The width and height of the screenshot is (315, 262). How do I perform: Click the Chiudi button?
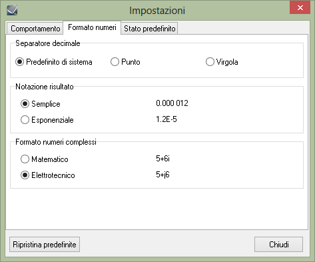click(x=278, y=245)
